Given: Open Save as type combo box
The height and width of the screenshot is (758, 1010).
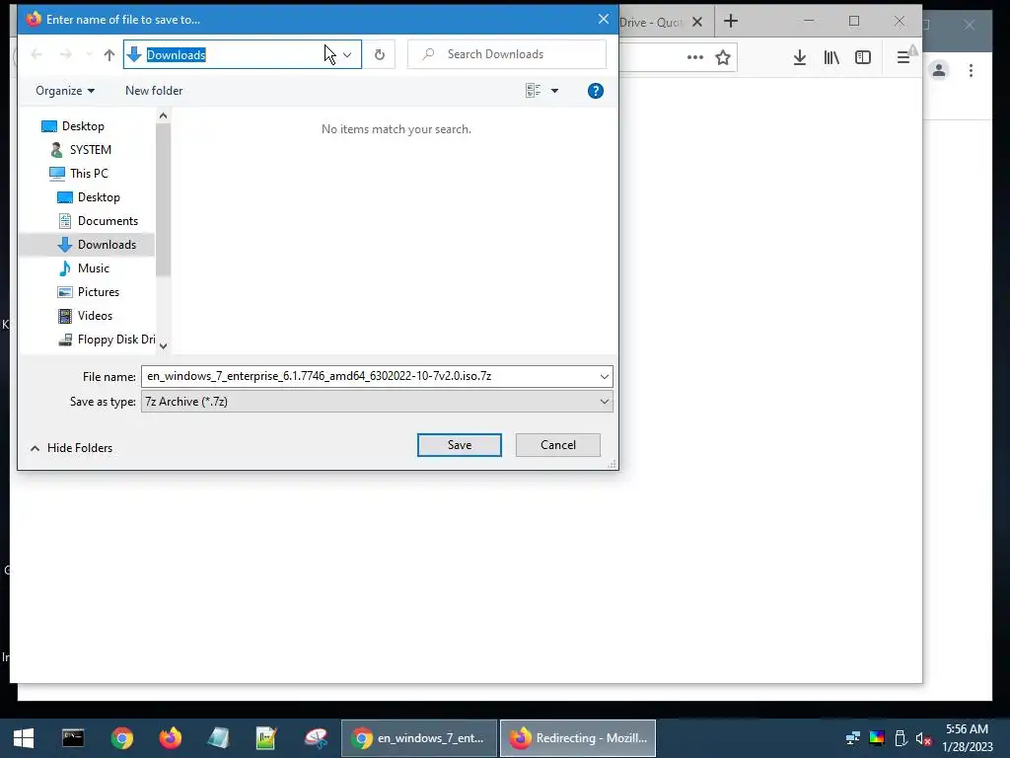Looking at the screenshot, I should pos(377,402).
